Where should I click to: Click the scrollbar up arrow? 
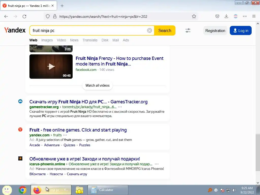pyautogui.click(x=258, y=24)
